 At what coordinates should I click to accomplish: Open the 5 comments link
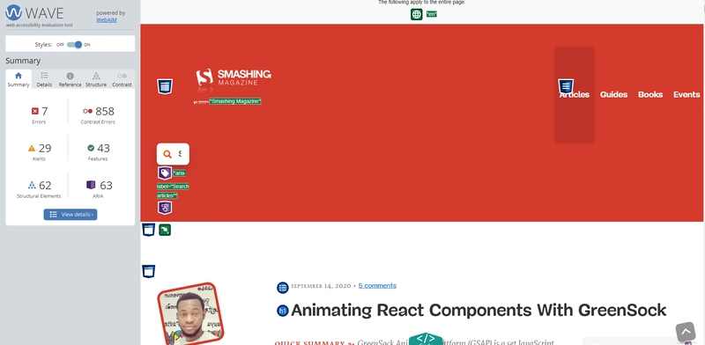tap(377, 286)
